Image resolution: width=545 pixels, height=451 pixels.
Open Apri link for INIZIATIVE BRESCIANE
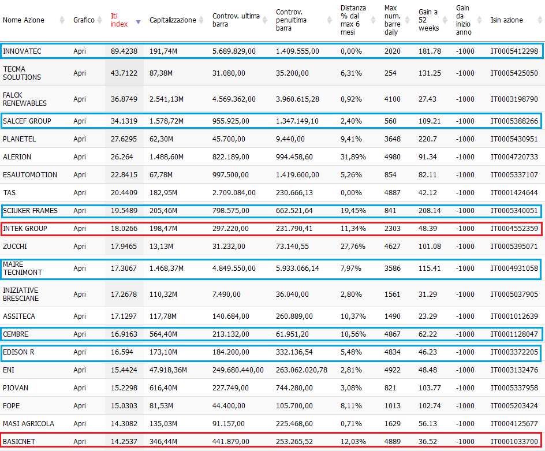pyautogui.click(x=80, y=295)
